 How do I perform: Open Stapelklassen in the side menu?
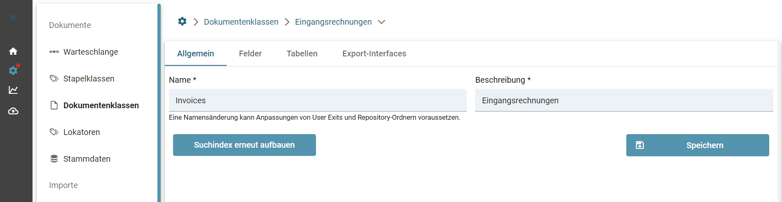(89, 79)
